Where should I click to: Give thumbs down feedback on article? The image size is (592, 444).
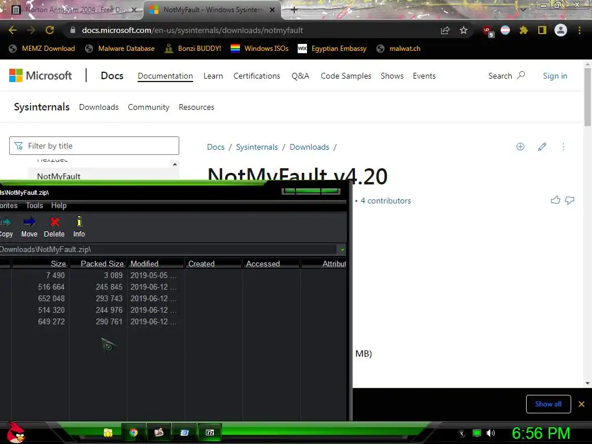click(569, 200)
